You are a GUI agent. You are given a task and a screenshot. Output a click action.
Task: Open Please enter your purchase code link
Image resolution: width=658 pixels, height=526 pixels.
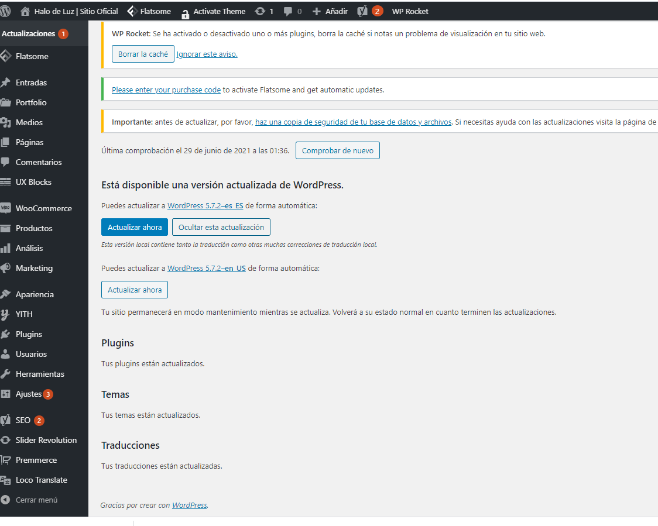[x=166, y=90]
